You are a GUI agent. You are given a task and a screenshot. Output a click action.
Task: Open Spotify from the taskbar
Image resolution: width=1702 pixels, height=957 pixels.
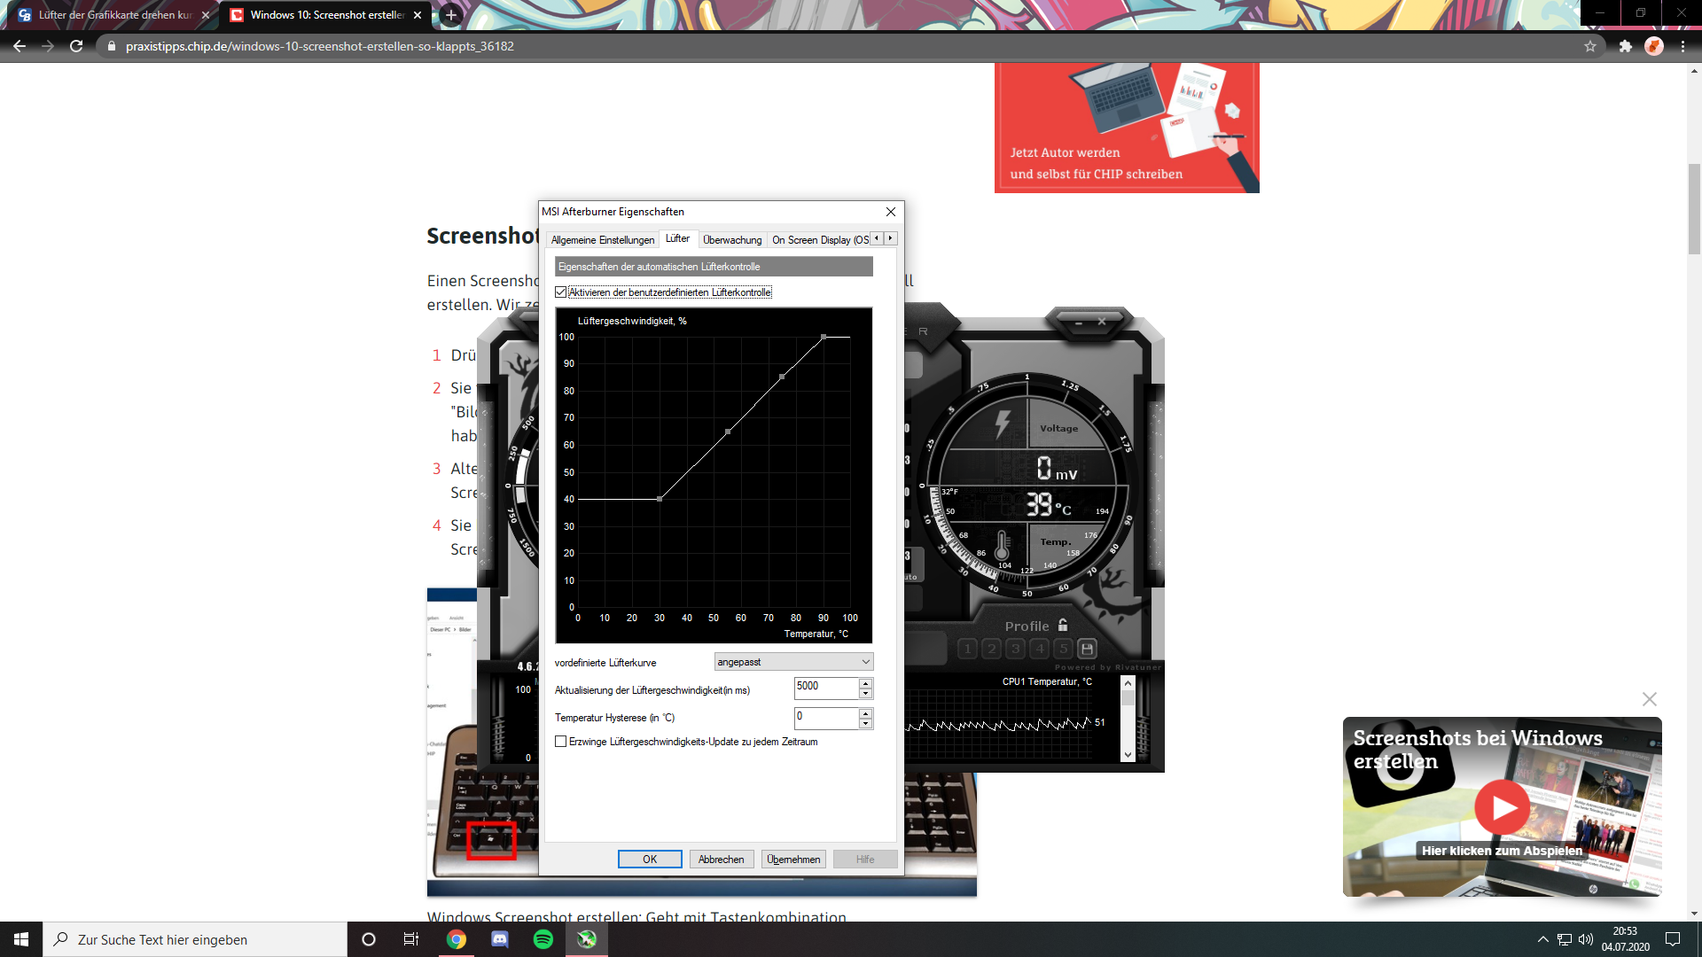pos(543,939)
